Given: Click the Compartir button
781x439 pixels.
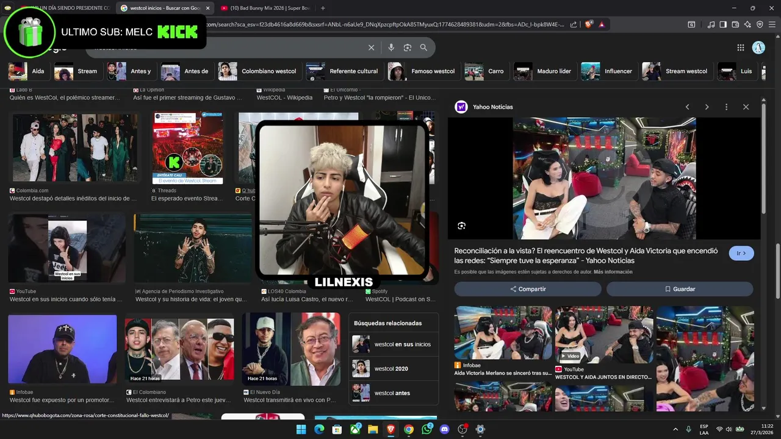Looking at the screenshot, I should click(528, 289).
